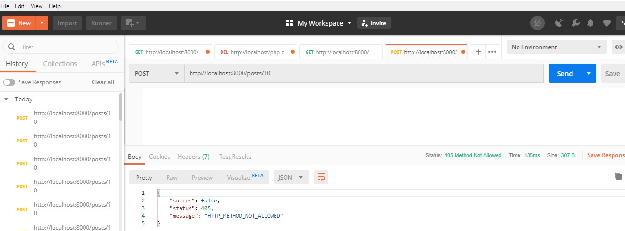Collapse the Today history group

click(6, 100)
